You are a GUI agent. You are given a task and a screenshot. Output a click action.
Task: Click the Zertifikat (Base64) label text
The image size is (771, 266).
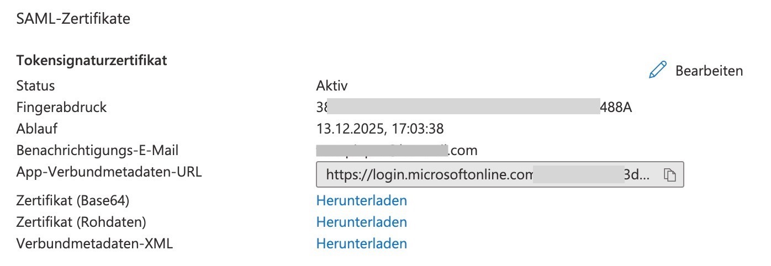[77, 200]
